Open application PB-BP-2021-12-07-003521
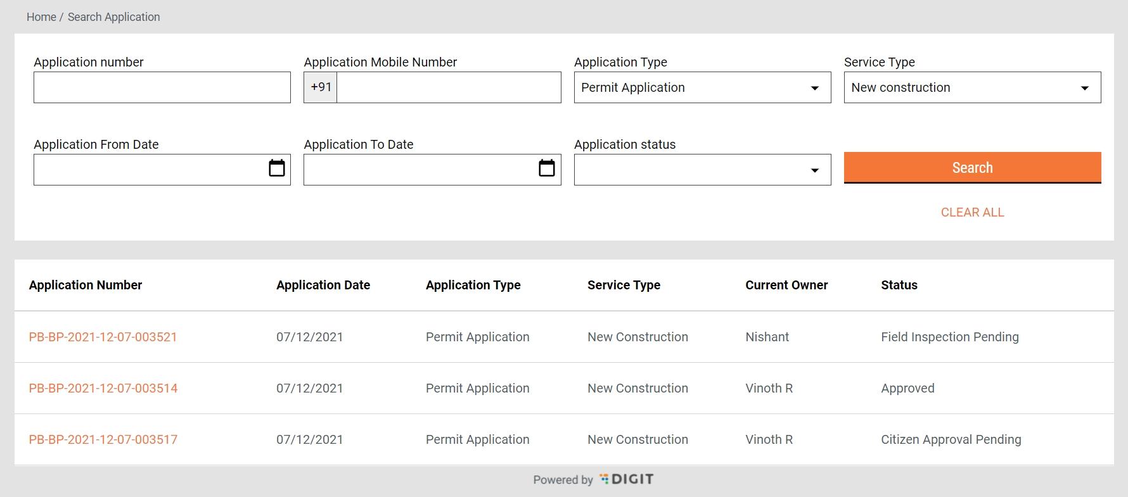 click(103, 337)
